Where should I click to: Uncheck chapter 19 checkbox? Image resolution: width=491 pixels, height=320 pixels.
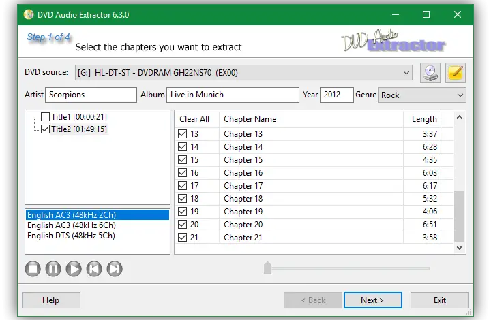tap(182, 212)
